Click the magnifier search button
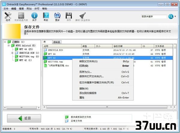 [171, 16]
